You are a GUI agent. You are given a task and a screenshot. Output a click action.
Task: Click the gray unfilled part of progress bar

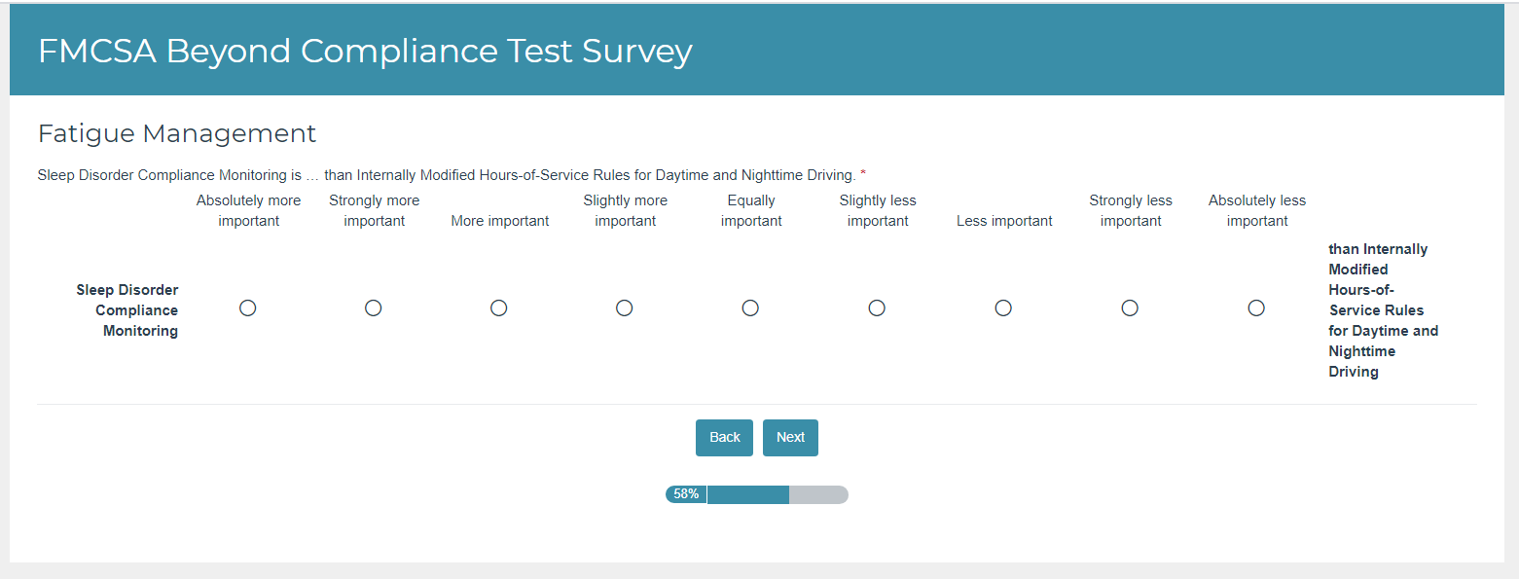click(818, 494)
